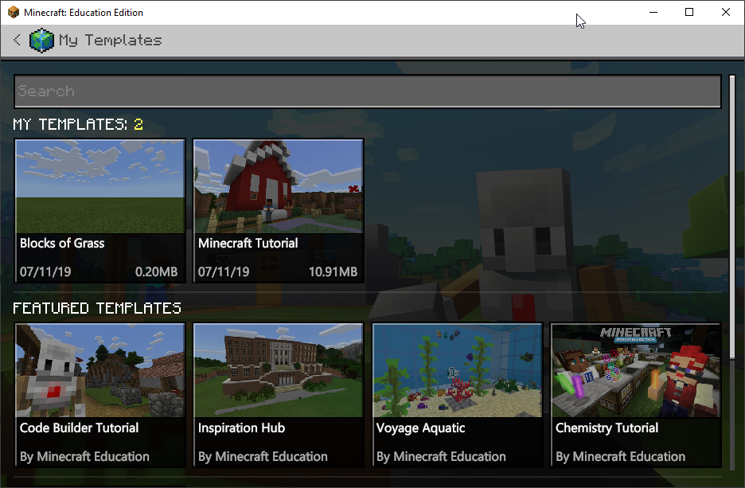Click the Minecraft app icon in title bar
The image size is (745, 488).
[14, 13]
